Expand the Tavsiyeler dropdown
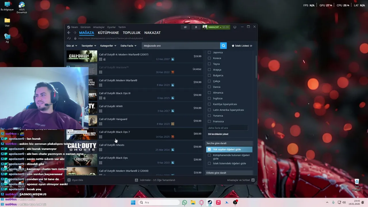 tap(89, 46)
